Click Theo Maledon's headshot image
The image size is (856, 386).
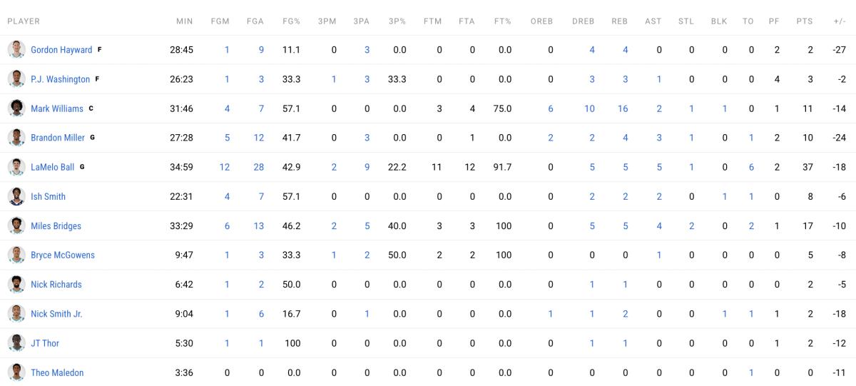coord(16,372)
